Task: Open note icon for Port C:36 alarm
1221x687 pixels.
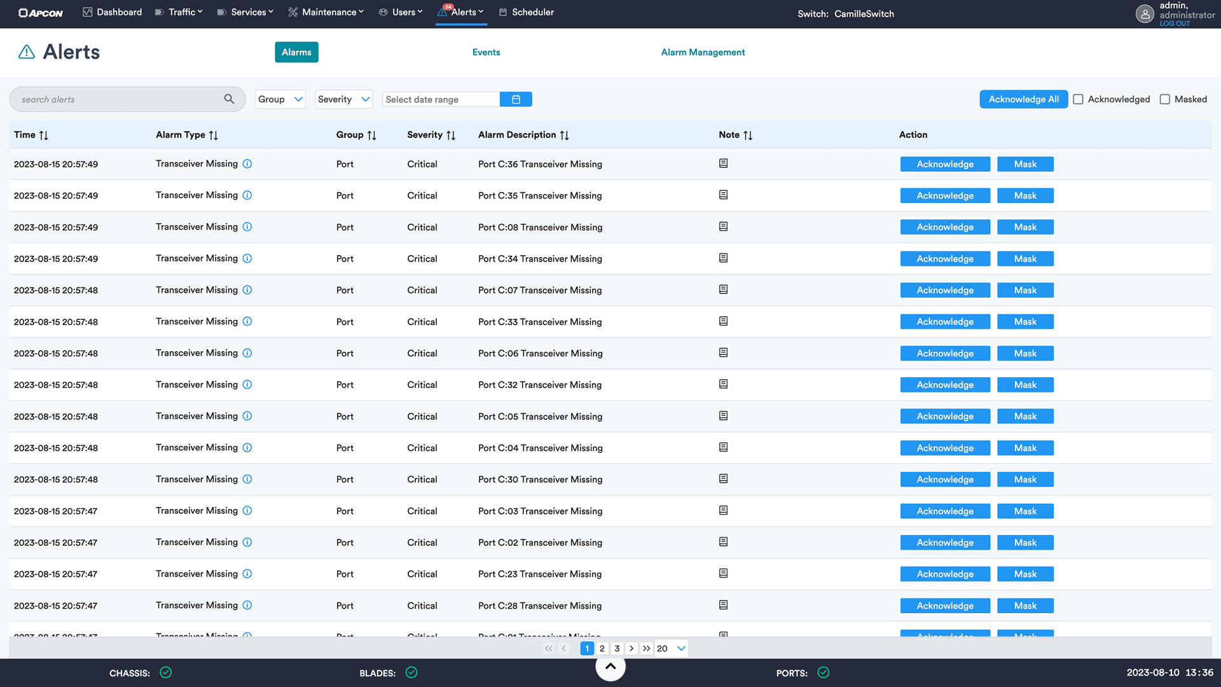Action: [x=723, y=163]
